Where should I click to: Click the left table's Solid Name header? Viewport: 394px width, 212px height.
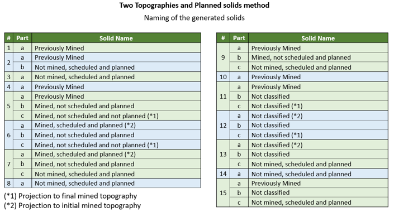[x=116, y=38]
